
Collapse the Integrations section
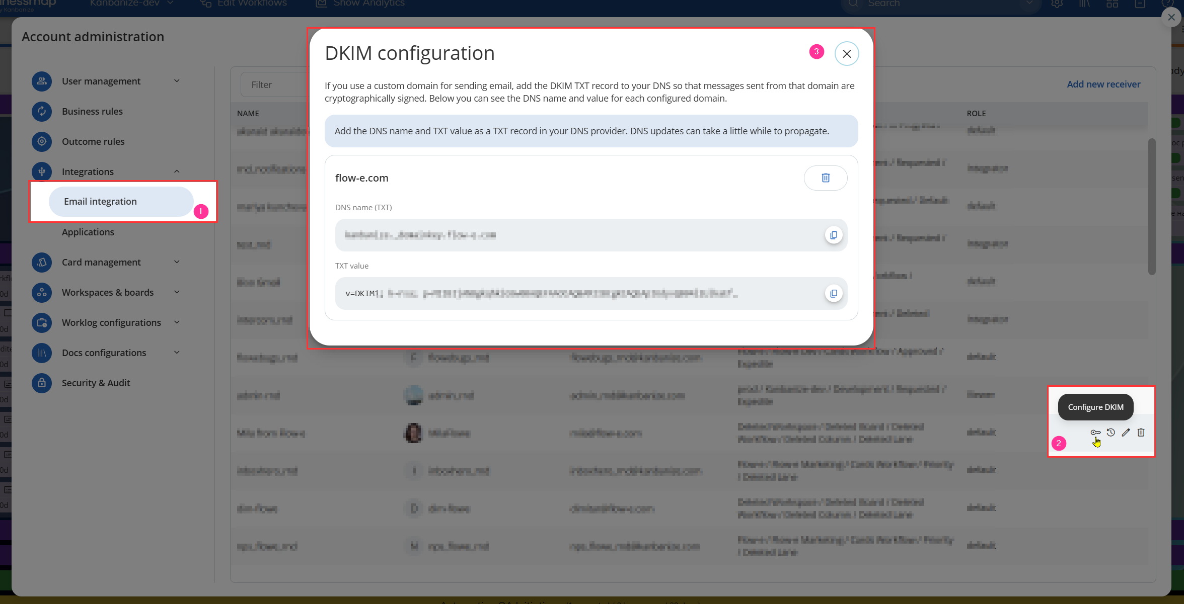(x=177, y=172)
